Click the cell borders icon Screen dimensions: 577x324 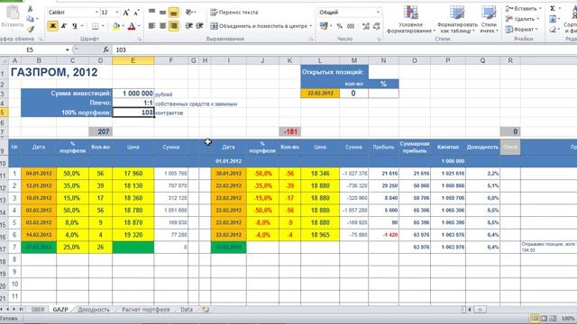pyautogui.click(x=96, y=26)
